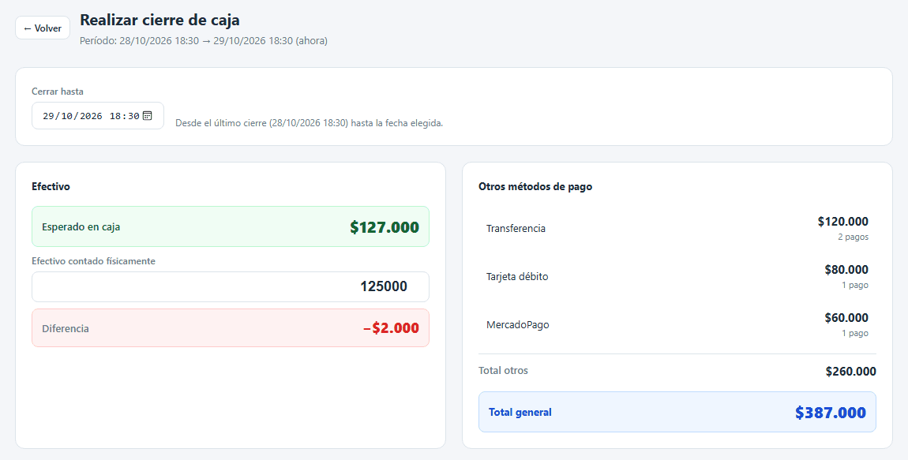This screenshot has width=908, height=460.
Task: Select the Tarjeta débito amount $80.000
Action: coord(846,269)
